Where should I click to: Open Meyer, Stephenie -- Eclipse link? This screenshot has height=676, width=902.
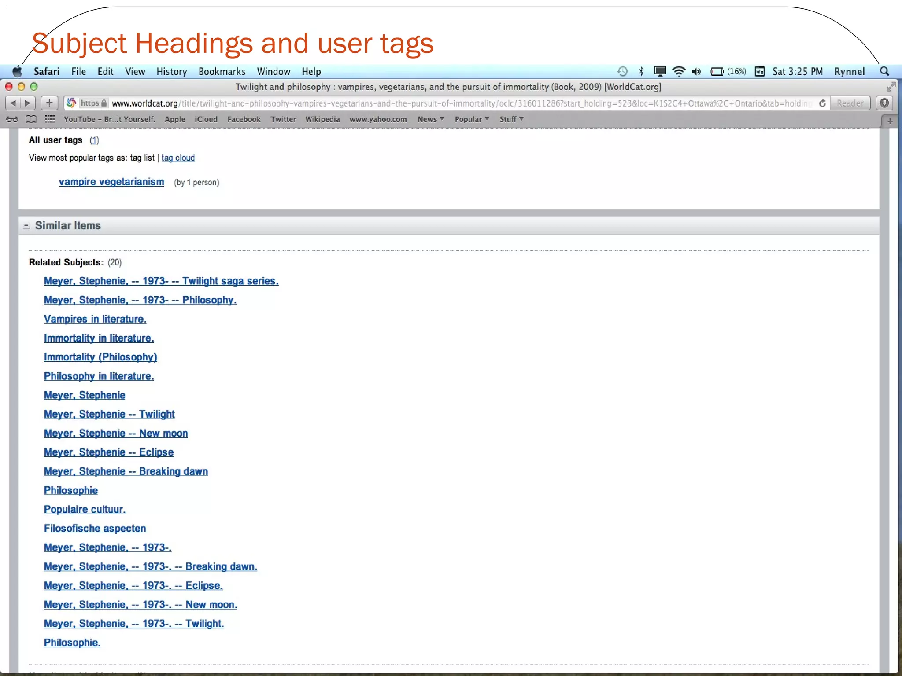[109, 452]
